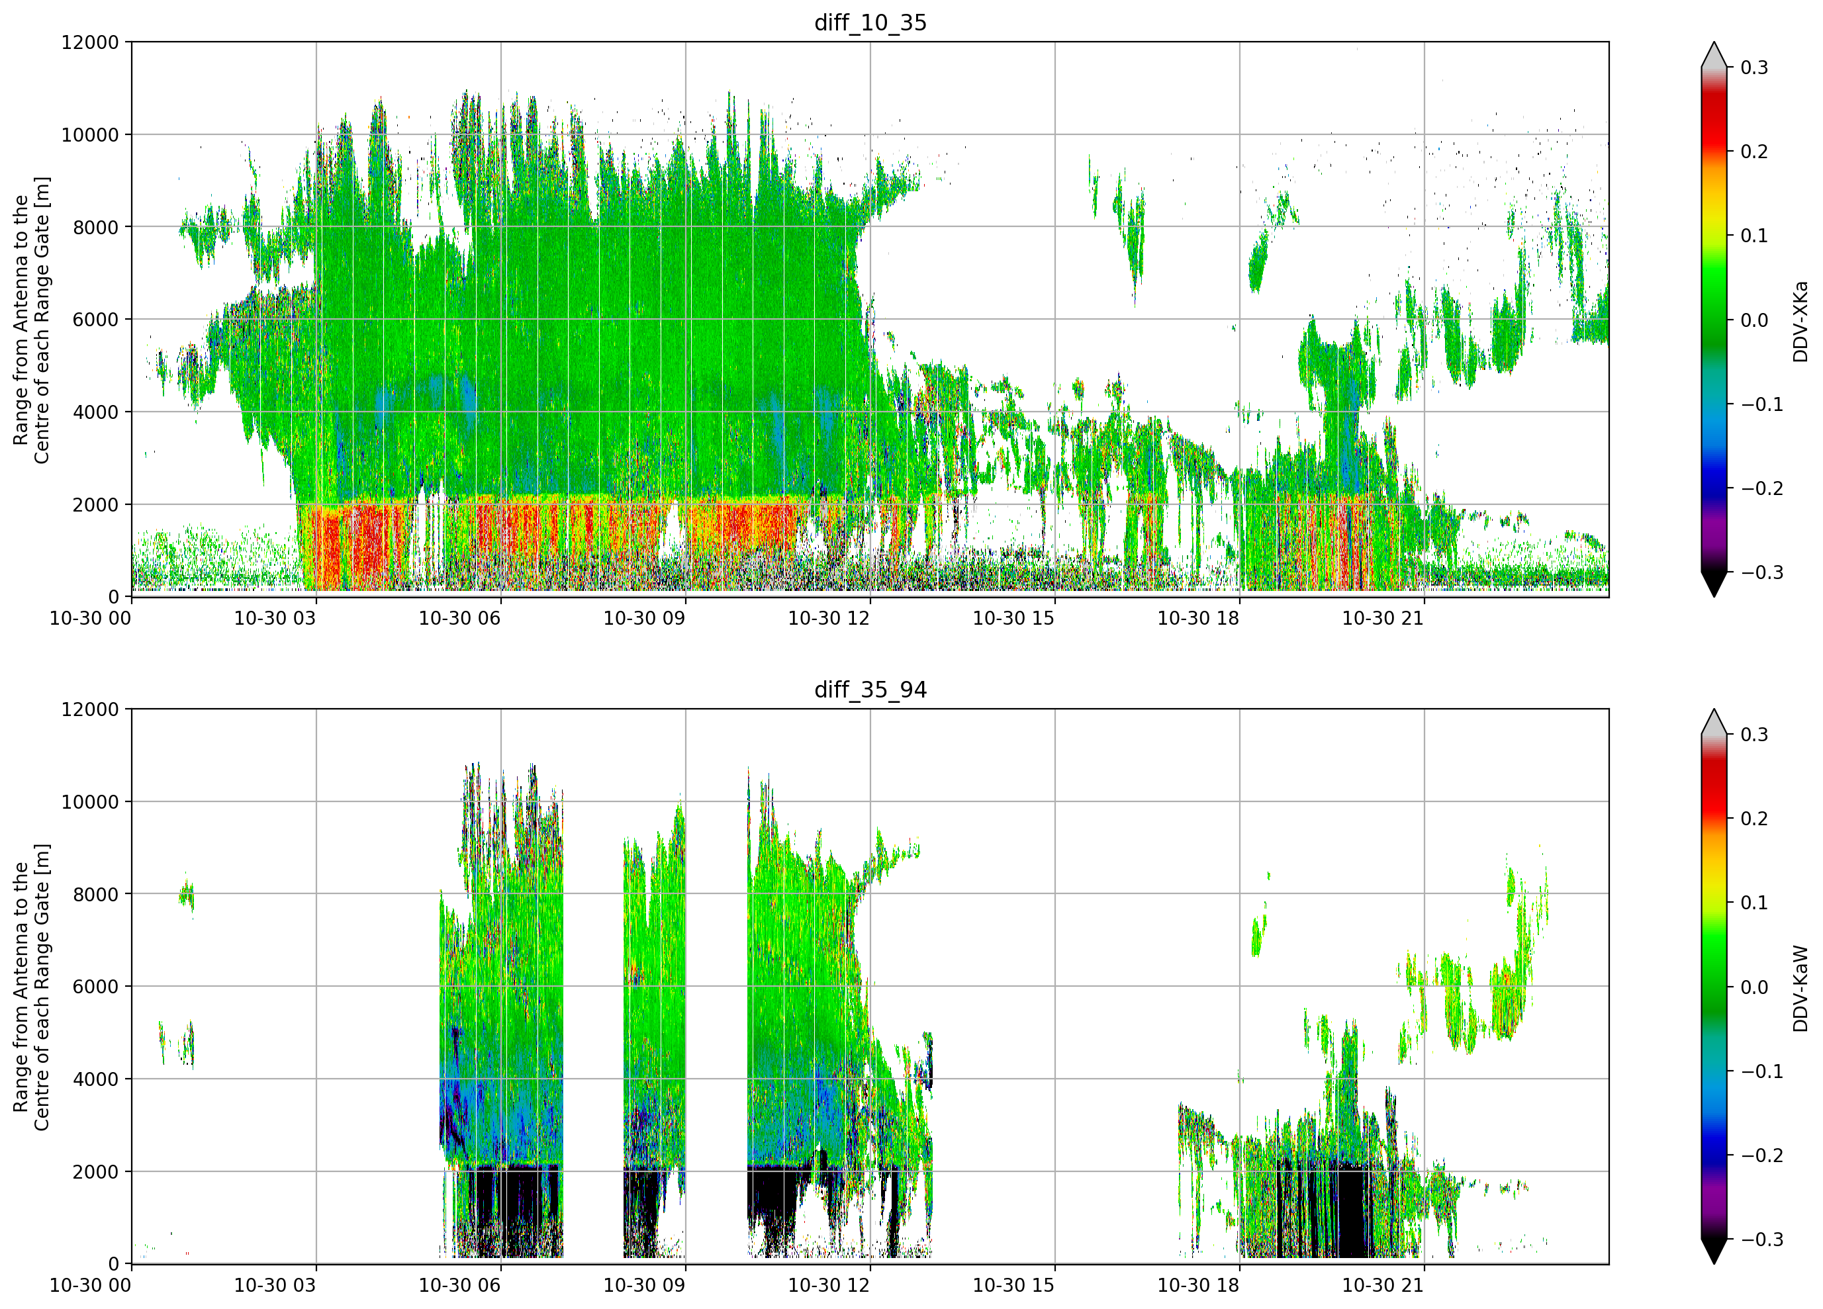The height and width of the screenshot is (1309, 1823).
Task: Click the top plot y-axis range label
Action: point(31,320)
